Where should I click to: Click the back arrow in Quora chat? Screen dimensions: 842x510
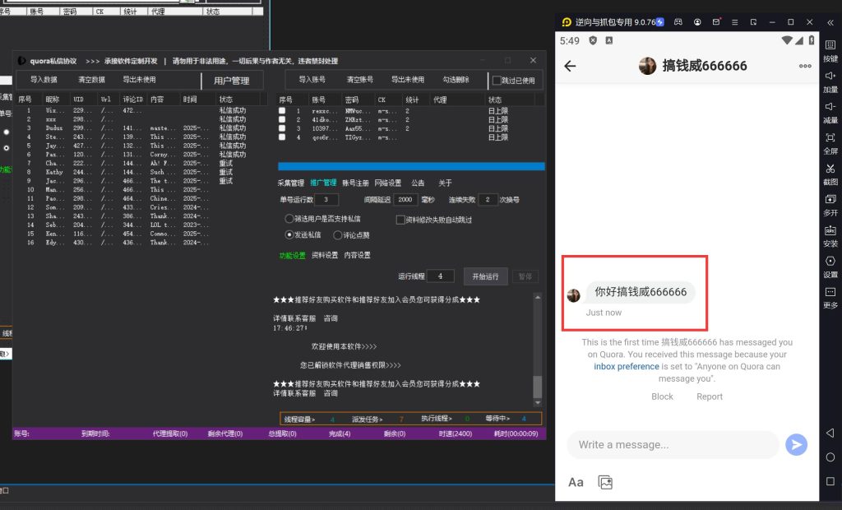[570, 67]
